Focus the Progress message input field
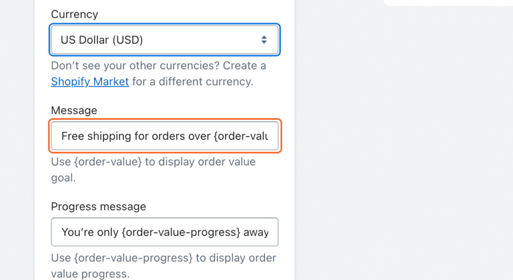Image resolution: width=513 pixels, height=280 pixels. click(x=164, y=232)
